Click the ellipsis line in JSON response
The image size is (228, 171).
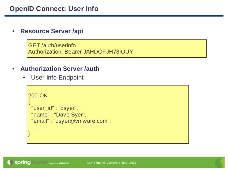34,128
